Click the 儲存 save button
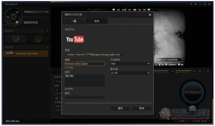The height and width of the screenshot is (126, 215). tap(120, 108)
